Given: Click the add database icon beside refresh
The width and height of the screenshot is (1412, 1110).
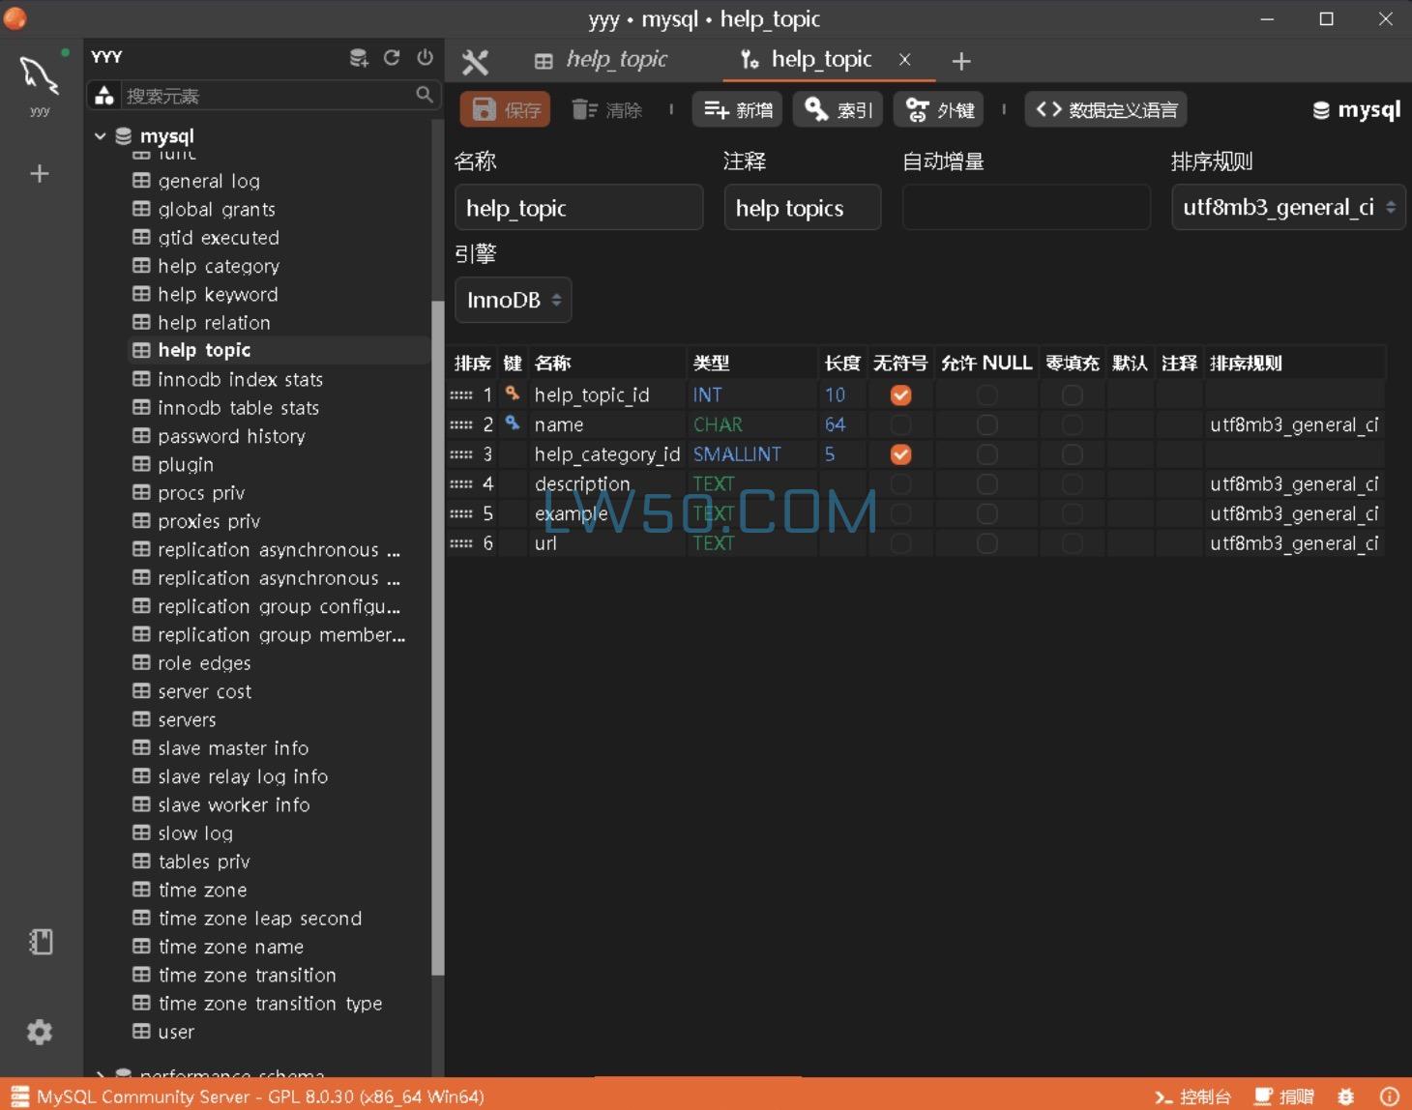Looking at the screenshot, I should 359,58.
